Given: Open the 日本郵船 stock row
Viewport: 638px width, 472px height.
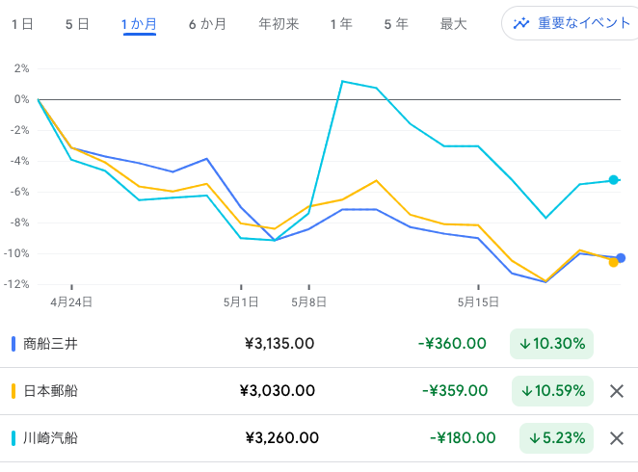Looking at the screenshot, I should point(319,391).
